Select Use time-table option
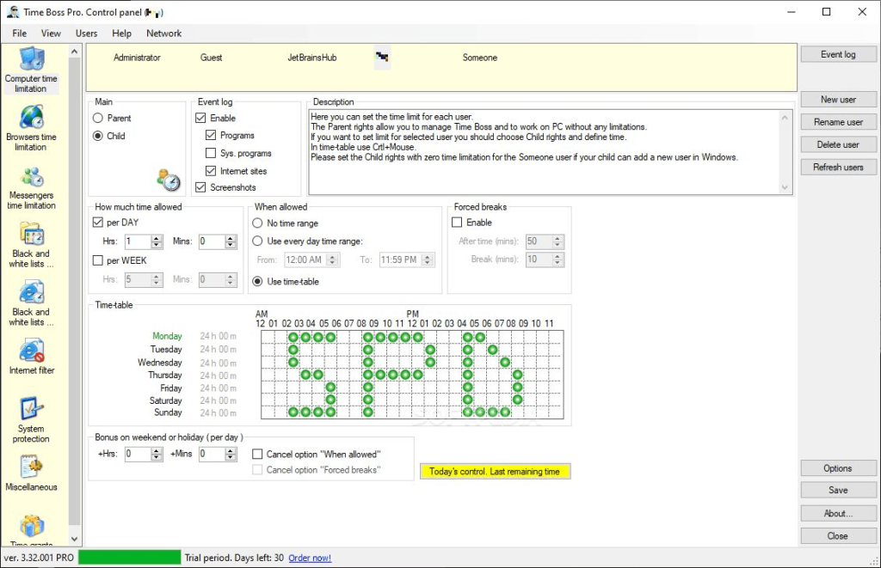 pos(257,281)
